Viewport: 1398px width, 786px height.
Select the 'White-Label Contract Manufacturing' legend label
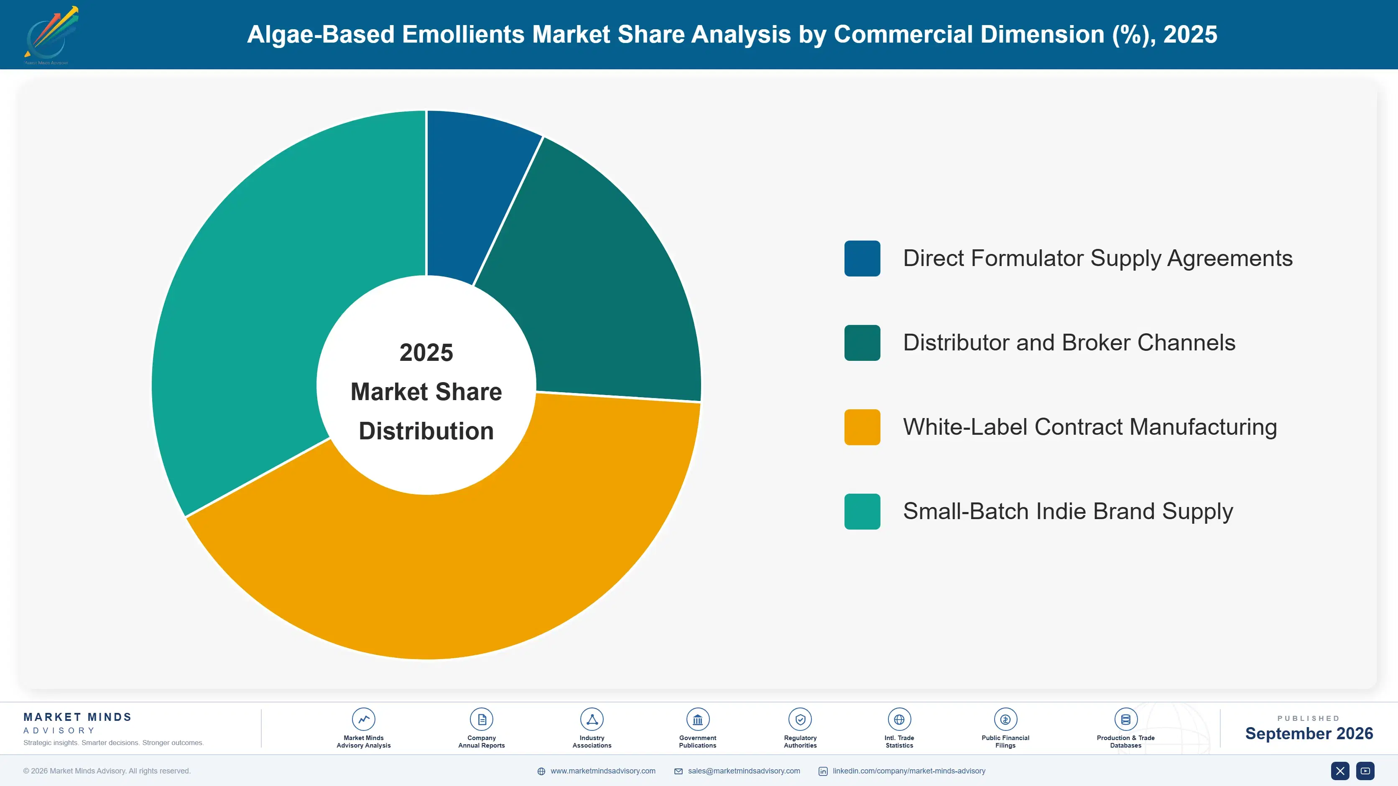coord(1090,427)
